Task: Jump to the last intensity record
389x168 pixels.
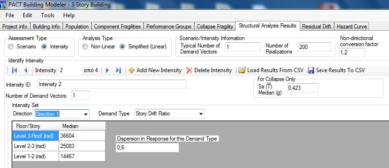Action: [119, 70]
